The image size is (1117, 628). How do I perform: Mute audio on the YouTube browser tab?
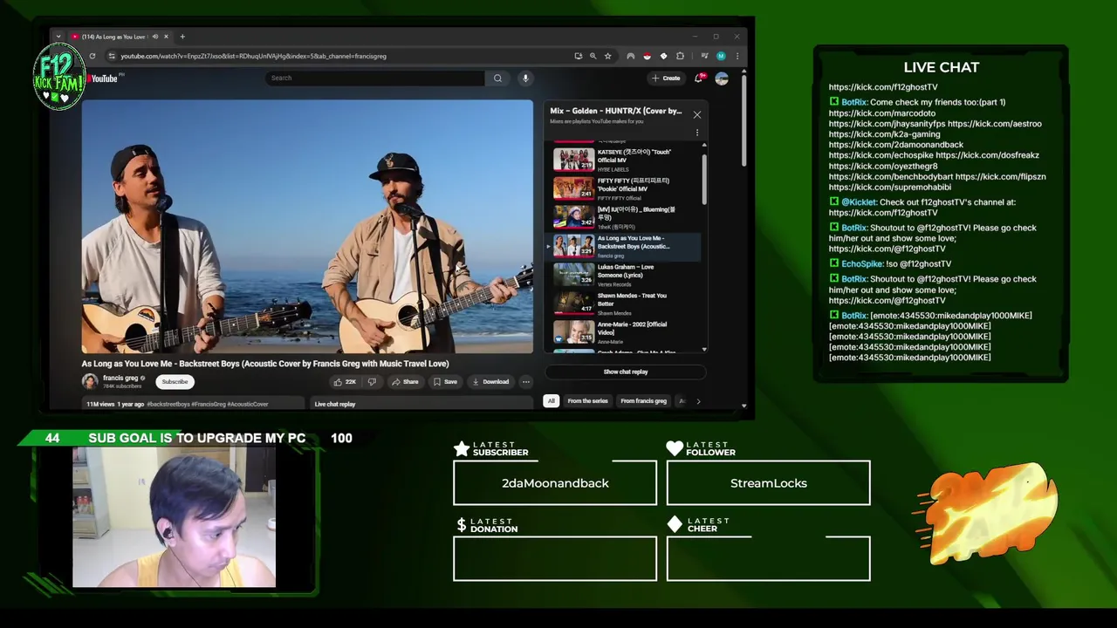click(155, 37)
